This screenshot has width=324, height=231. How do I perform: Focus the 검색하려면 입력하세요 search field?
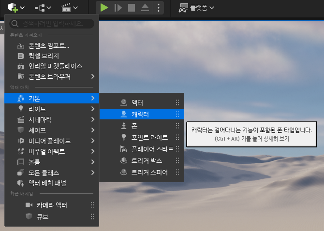click(52, 24)
